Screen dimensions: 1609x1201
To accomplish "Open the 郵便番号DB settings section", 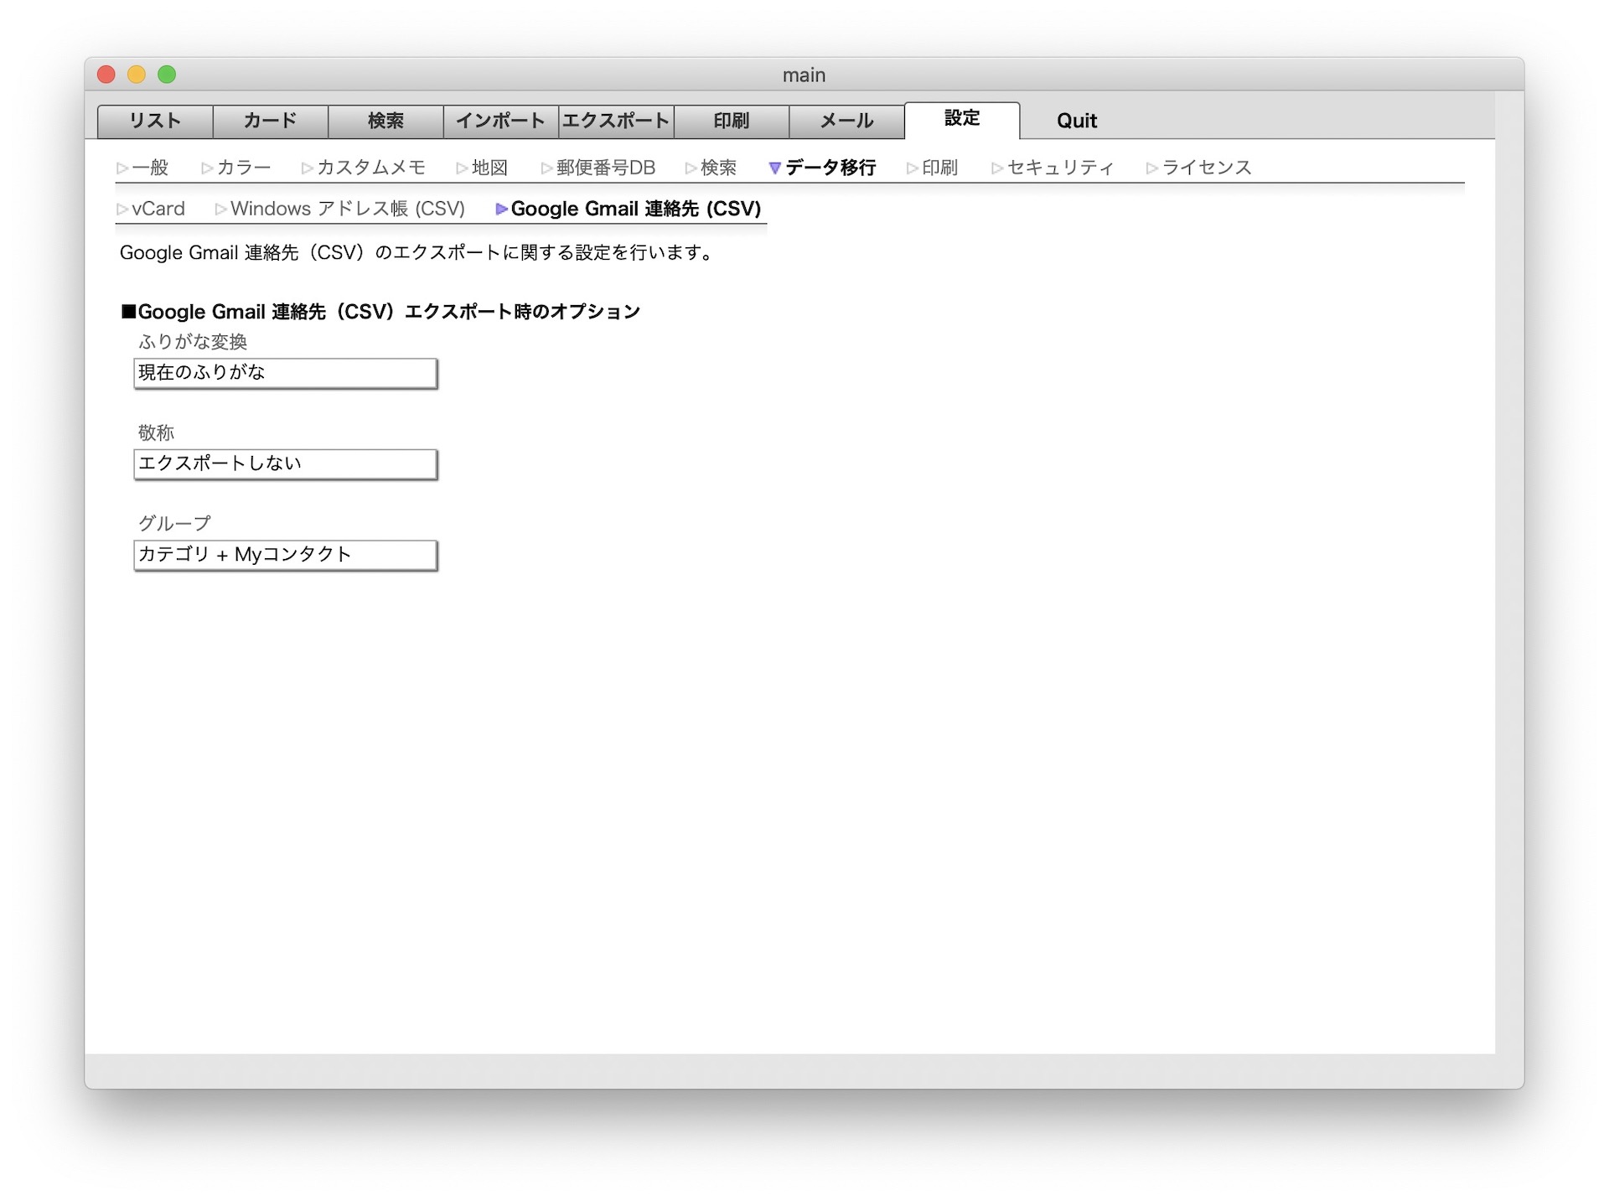I will (598, 168).
